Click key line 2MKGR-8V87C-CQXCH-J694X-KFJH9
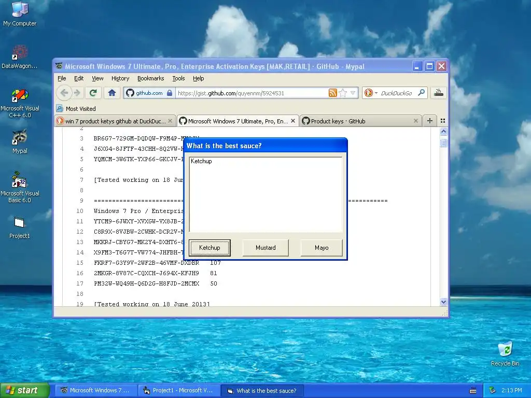Screen dimensions: 531x398 point(146,273)
